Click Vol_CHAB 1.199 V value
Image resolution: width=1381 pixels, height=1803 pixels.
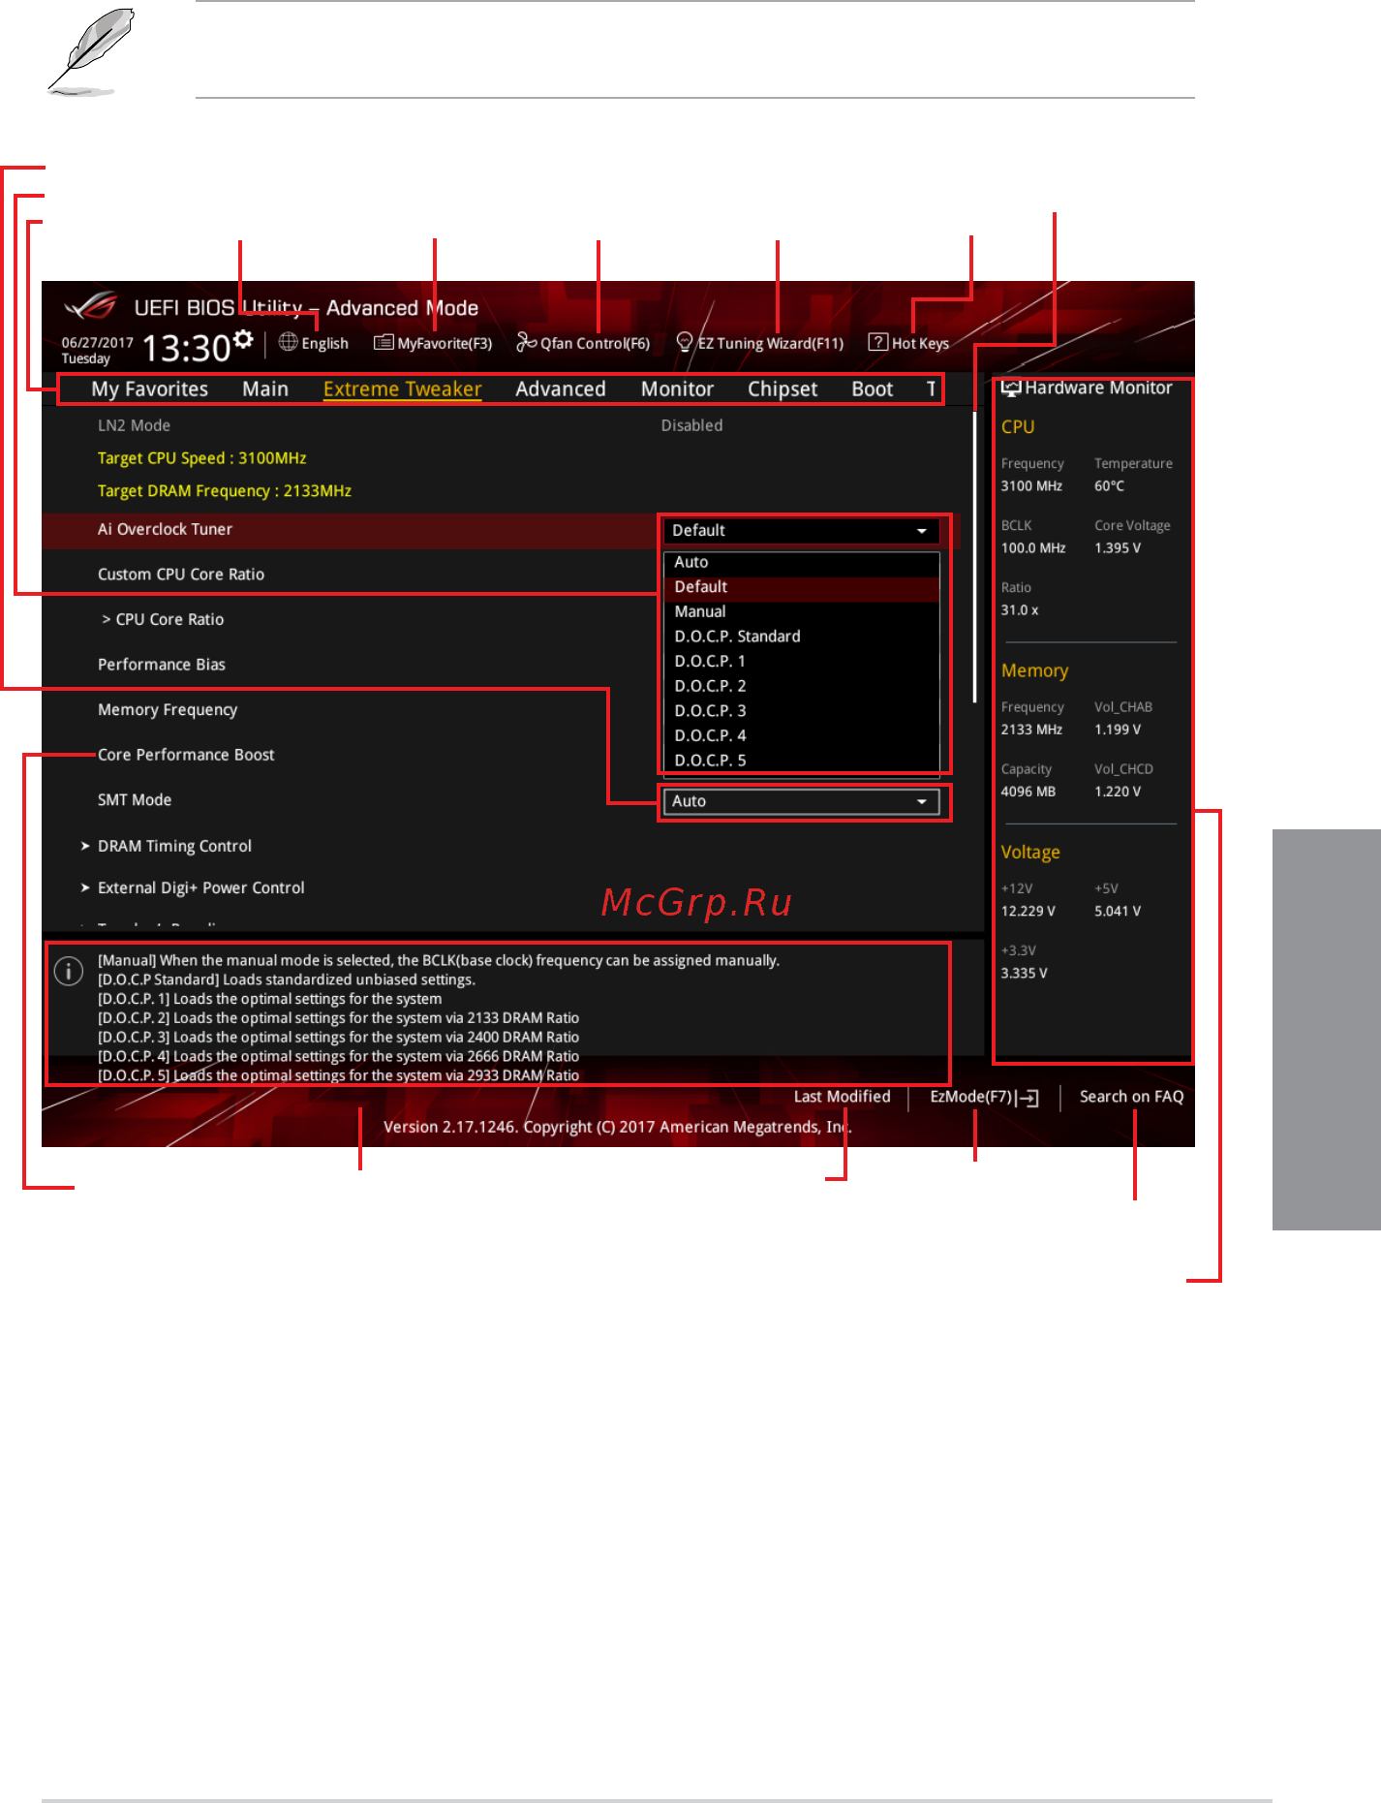[x=1118, y=730]
